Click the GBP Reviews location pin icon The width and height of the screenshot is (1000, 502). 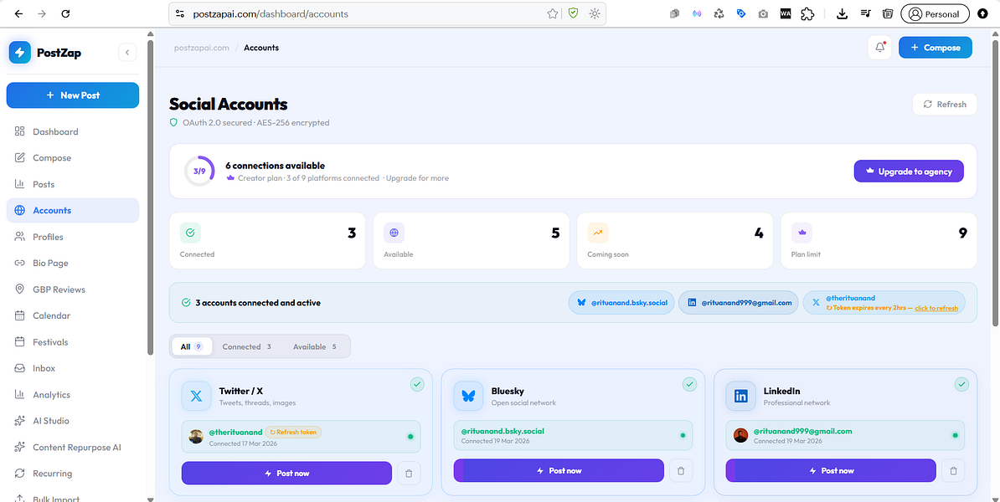coord(20,289)
